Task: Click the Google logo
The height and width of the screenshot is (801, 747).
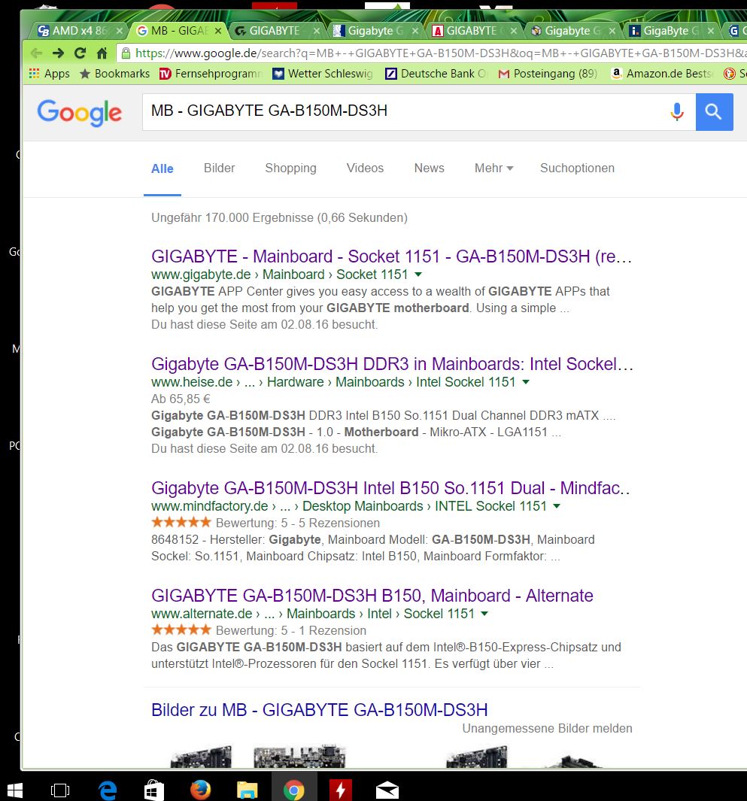Action: tap(79, 112)
